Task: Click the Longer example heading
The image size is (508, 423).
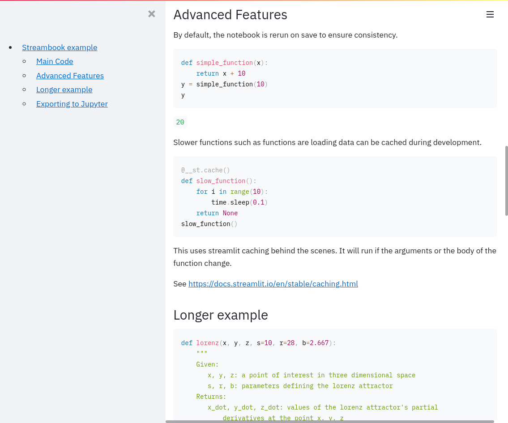Action: click(220, 315)
